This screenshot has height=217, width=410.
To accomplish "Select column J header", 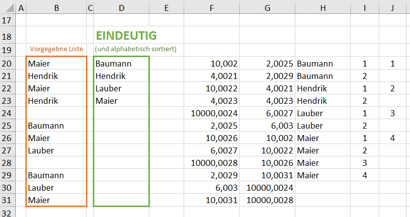I will click(393, 8).
